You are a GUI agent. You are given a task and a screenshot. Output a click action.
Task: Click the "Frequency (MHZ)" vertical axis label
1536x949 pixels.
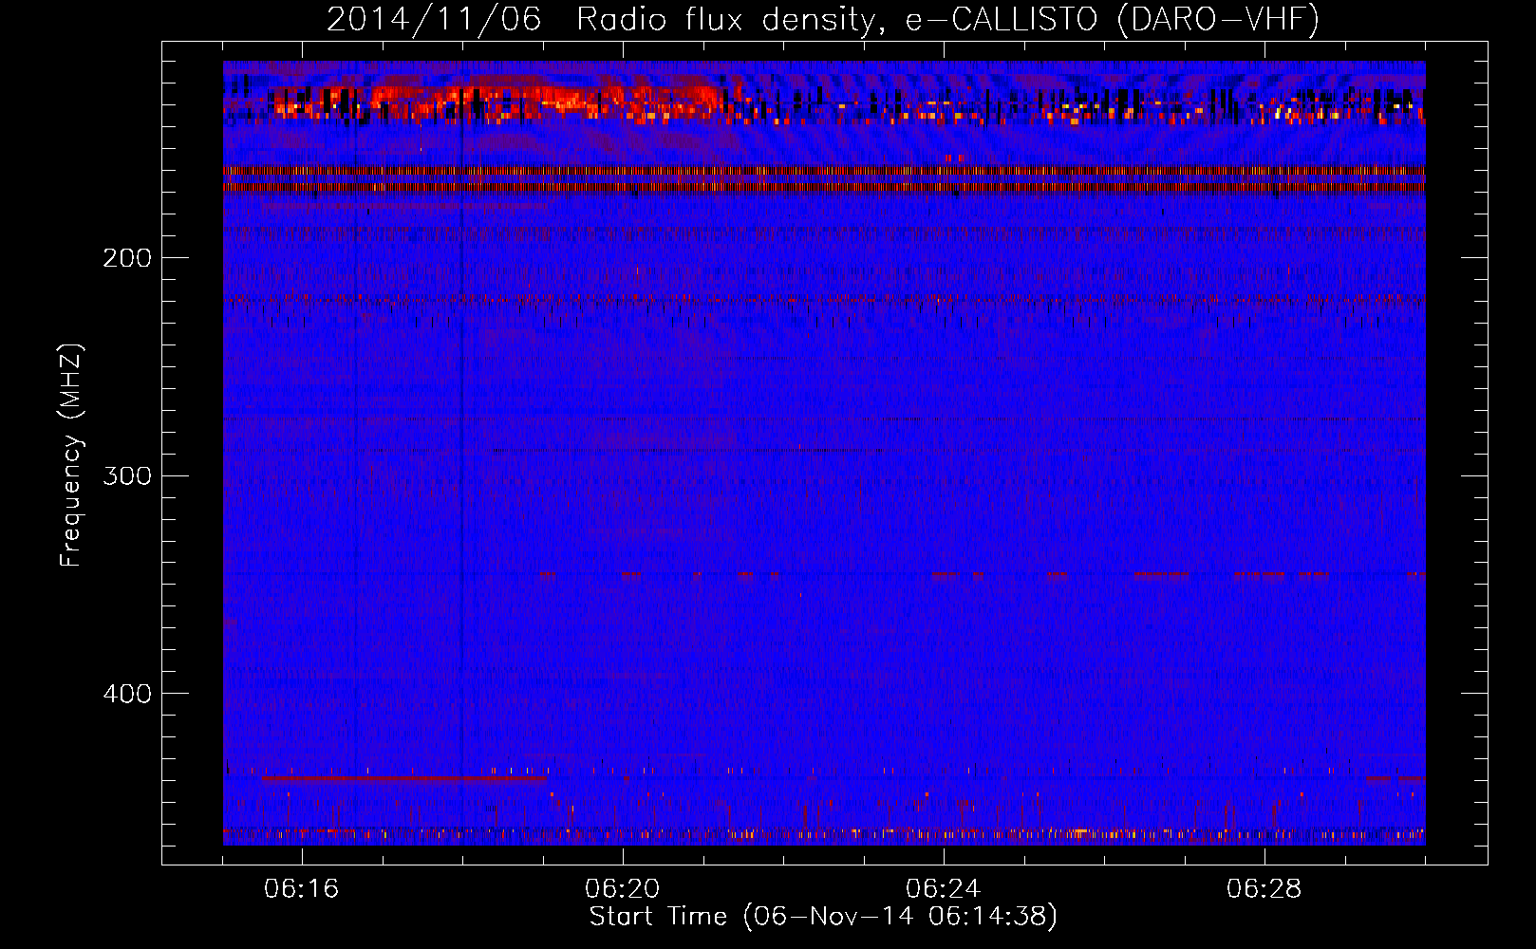72,456
